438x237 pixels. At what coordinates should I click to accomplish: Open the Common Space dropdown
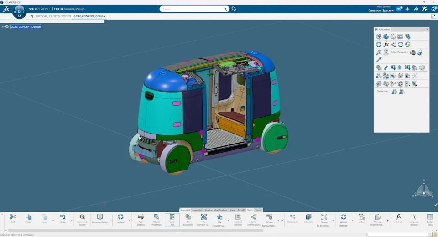(381, 10)
